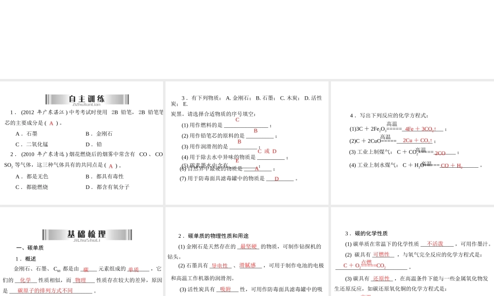This screenshot has height=296, width=494.
Task: Select option B．都具有毒性
Action: [x=105, y=177]
